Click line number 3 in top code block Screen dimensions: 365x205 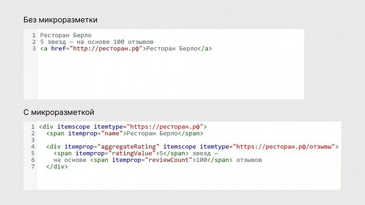coord(34,49)
